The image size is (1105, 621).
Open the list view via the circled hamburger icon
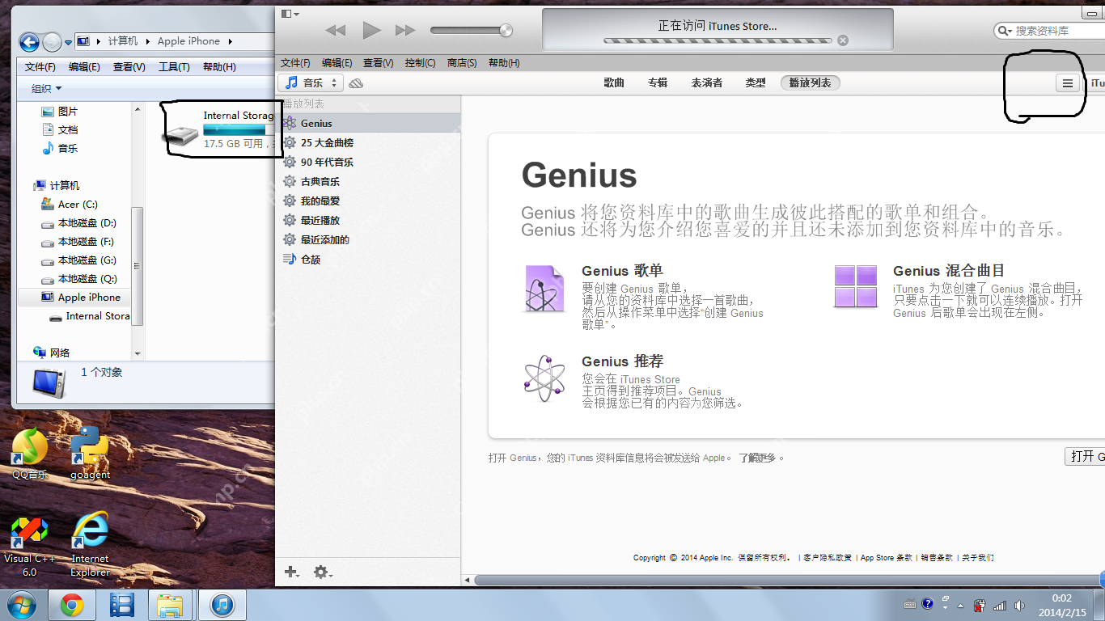click(x=1067, y=82)
